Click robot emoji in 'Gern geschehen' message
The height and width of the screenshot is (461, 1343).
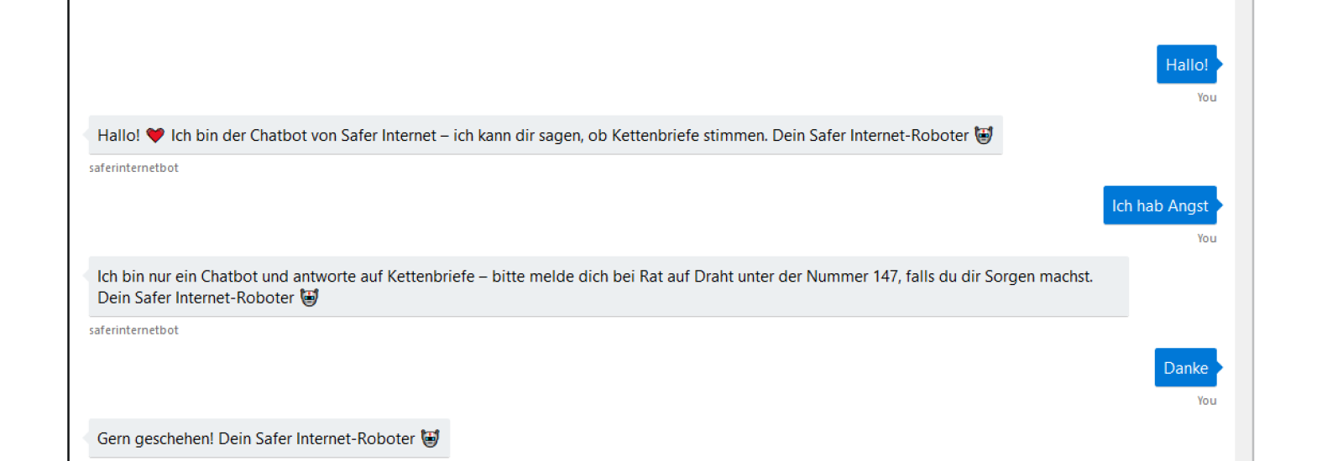pos(431,438)
